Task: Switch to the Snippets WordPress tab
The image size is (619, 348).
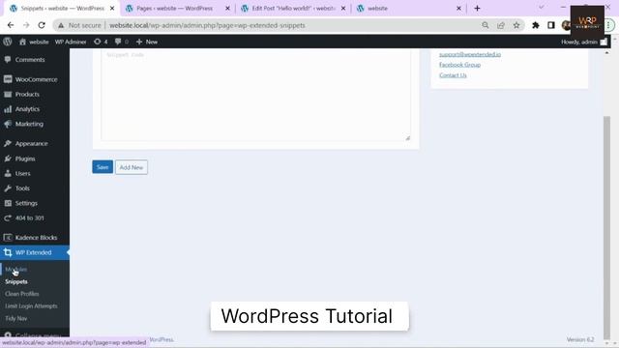Action: click(x=61, y=9)
